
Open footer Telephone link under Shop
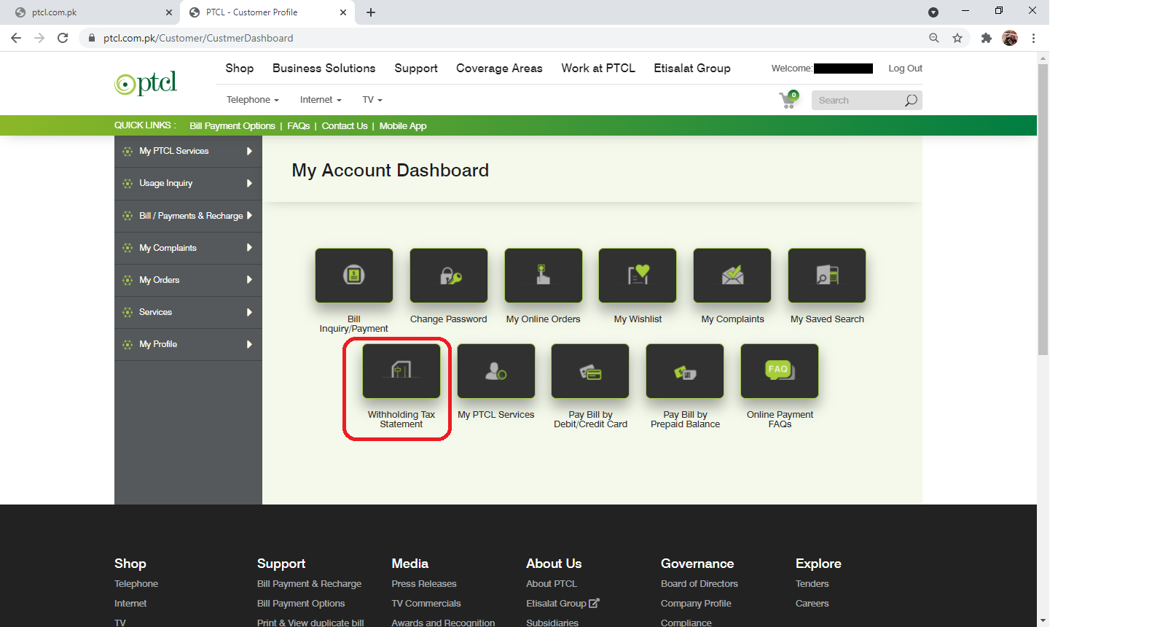pos(136,583)
